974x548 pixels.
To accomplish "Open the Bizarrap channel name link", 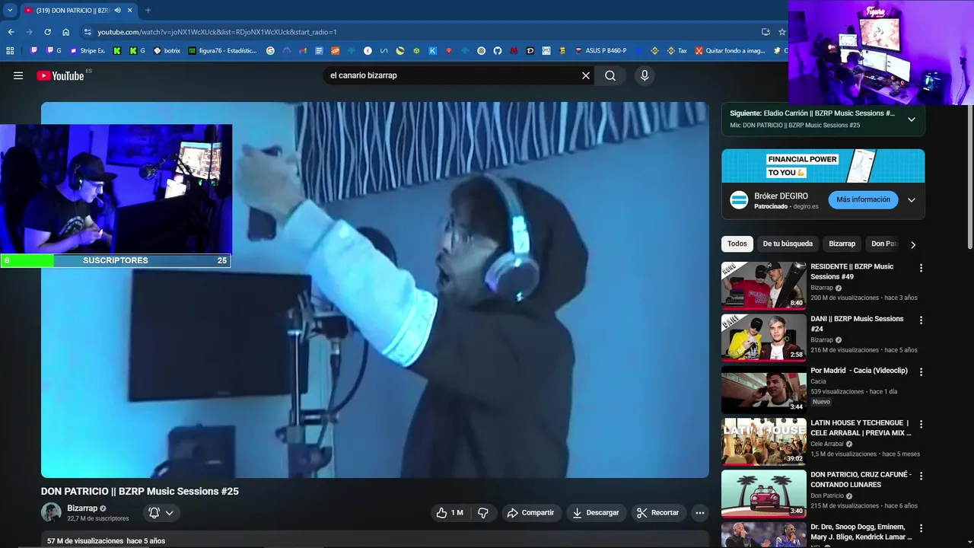I will (82, 508).
